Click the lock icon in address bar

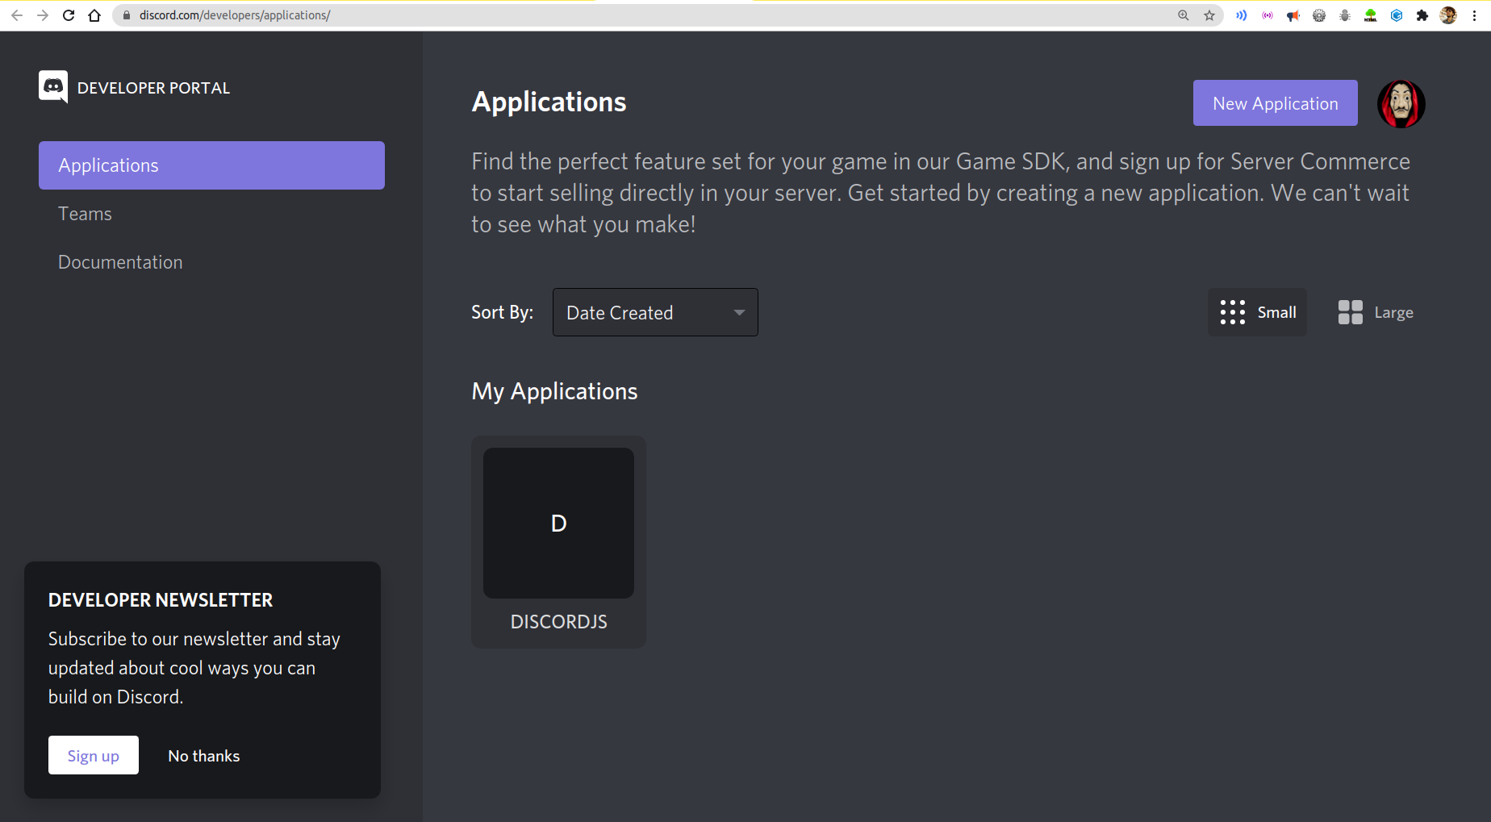[x=127, y=15]
